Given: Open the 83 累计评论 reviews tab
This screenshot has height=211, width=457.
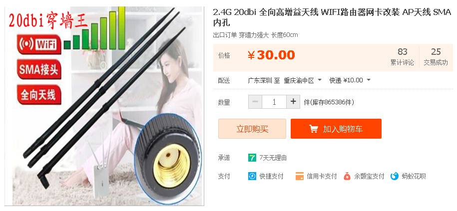Looking at the screenshot, I should coord(402,57).
